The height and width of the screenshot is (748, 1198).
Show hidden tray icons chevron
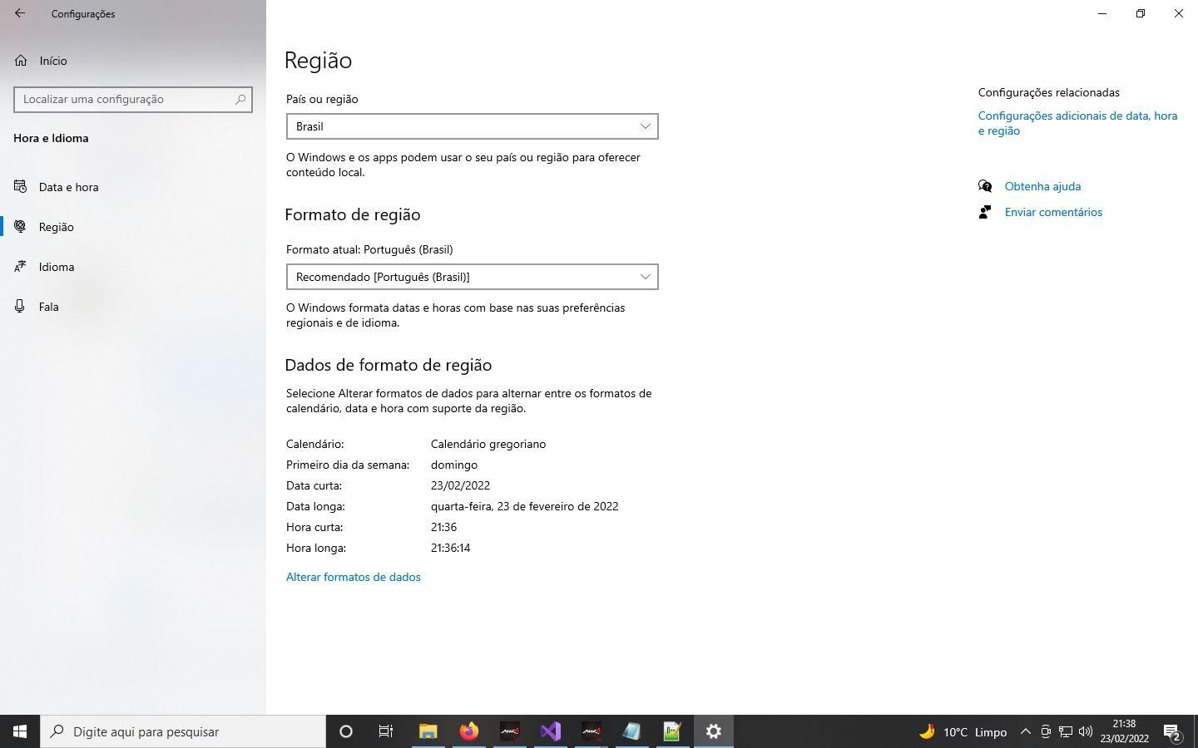coord(1025,731)
